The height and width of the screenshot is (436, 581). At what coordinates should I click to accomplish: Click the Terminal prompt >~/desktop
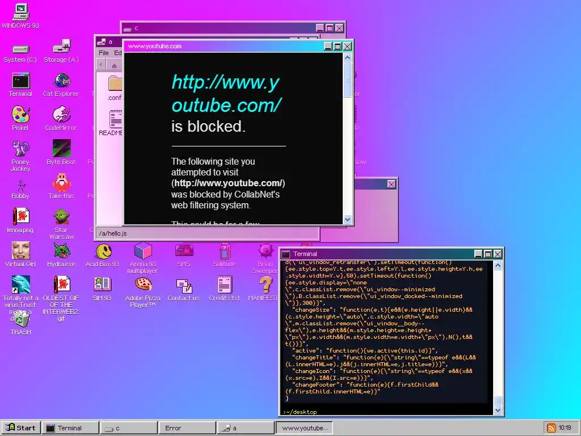[300, 412]
